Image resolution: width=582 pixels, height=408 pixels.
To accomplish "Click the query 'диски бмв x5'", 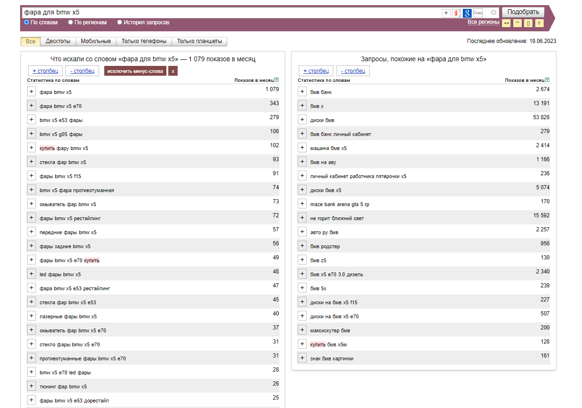I will tap(326, 191).
